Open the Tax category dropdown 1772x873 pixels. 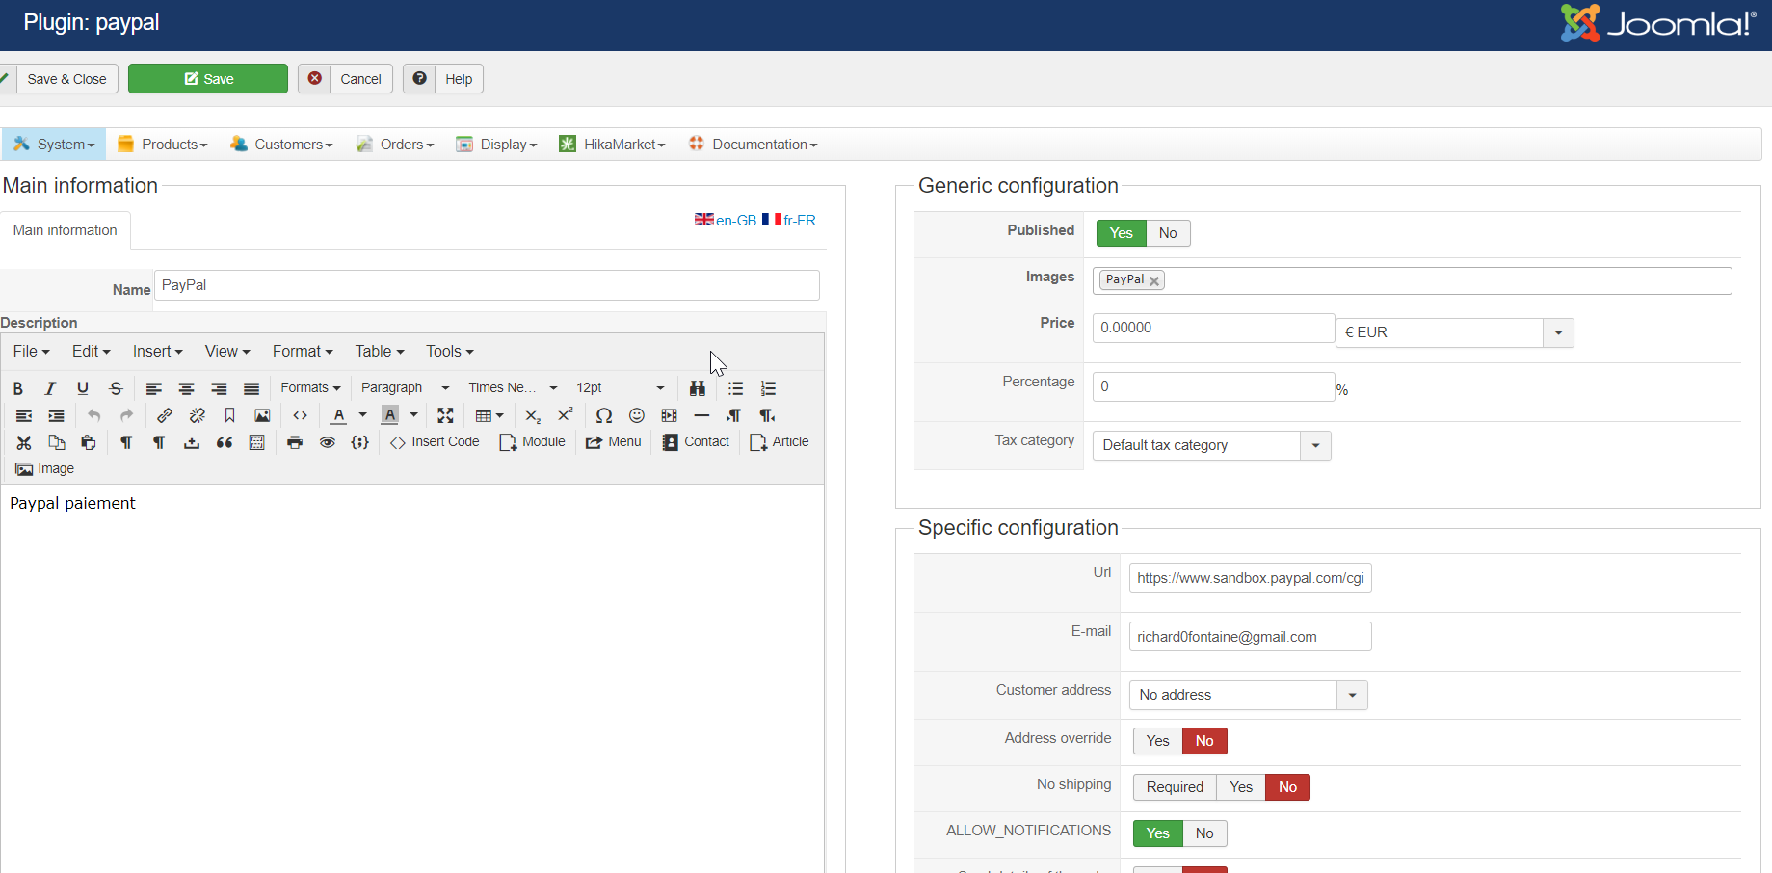coord(1211,445)
